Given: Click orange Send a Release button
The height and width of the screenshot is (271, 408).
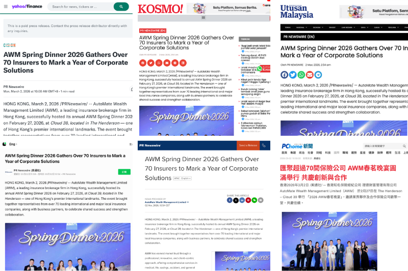Looking at the screenshot, I should (x=248, y=145).
